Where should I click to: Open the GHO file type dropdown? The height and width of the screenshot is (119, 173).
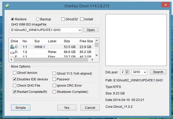145,72
